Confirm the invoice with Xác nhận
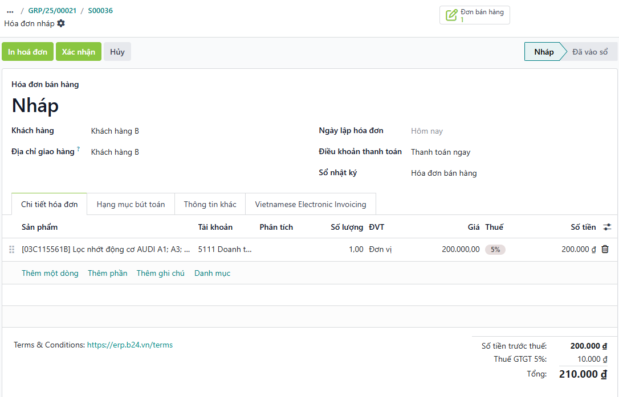 [x=79, y=52]
